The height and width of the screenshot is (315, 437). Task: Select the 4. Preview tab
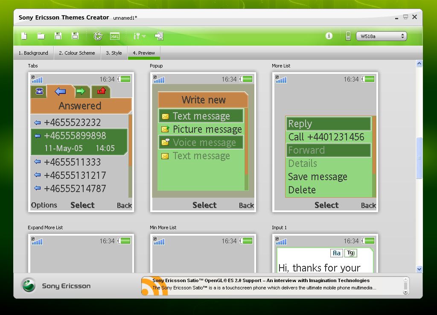tap(144, 53)
